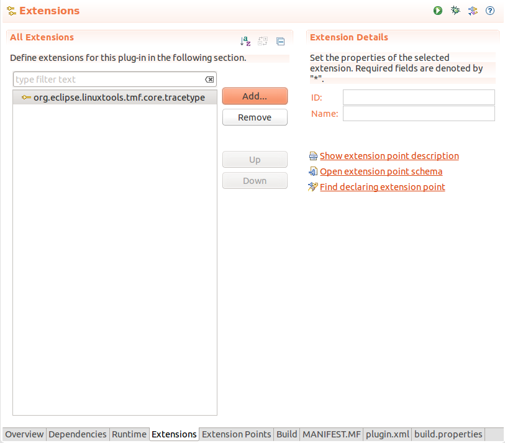
Task: Open the plugin.xml tab
Action: click(387, 434)
